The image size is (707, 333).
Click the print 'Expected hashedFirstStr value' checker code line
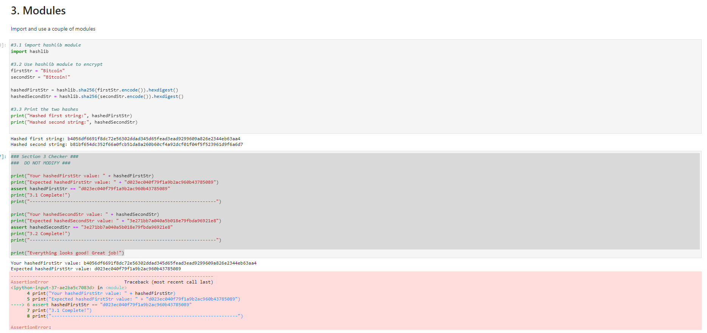(x=115, y=182)
